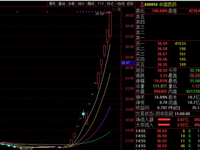Click the cyan candlestick on chart
Viewport: 200px width, 150px height.
pyautogui.click(x=83, y=114)
